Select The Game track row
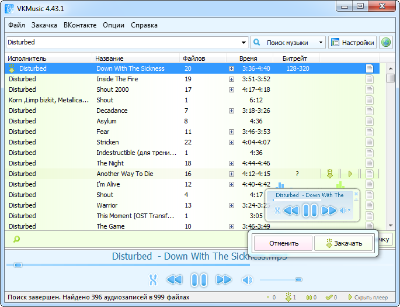Screen dimensions: 400x307 pos(192,226)
